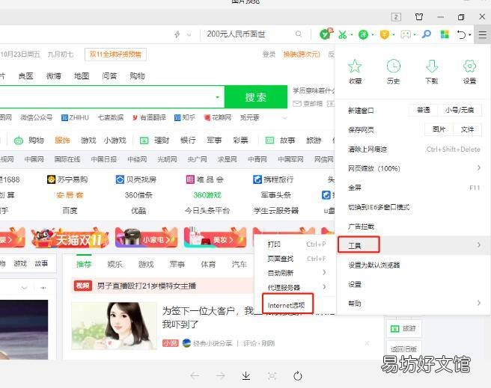Select Internet选项 in the tools submenu
This screenshot has width=491, height=388.
click(x=287, y=304)
